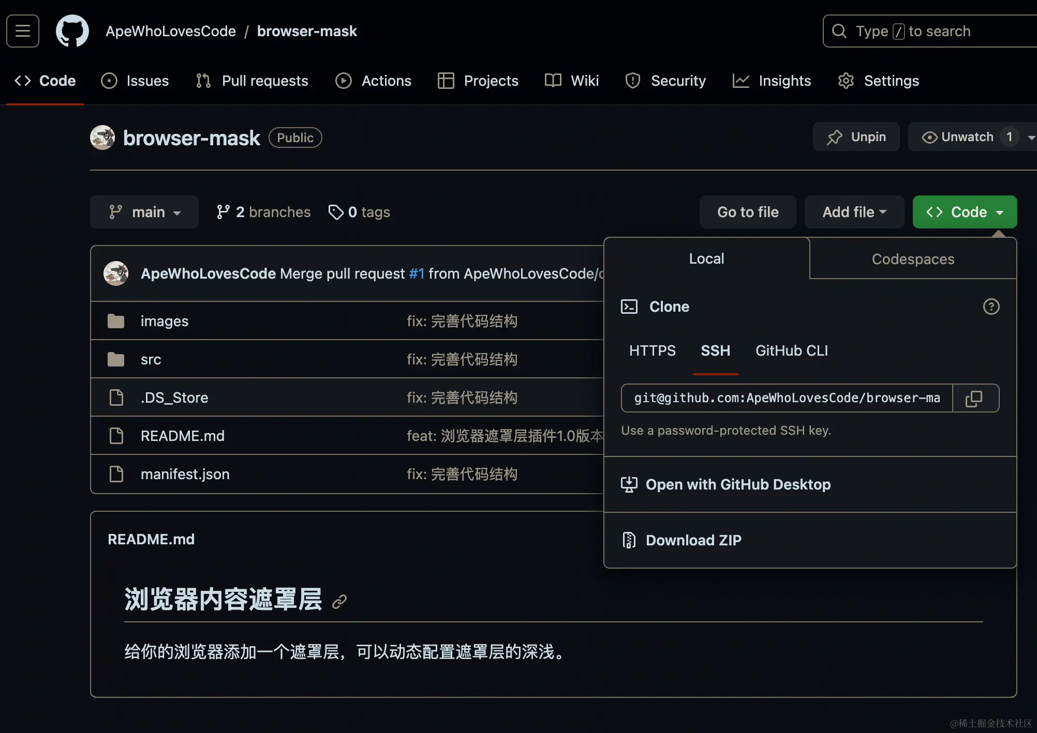Viewport: 1037px width, 733px height.
Task: Open the src folder
Action: [151, 359]
